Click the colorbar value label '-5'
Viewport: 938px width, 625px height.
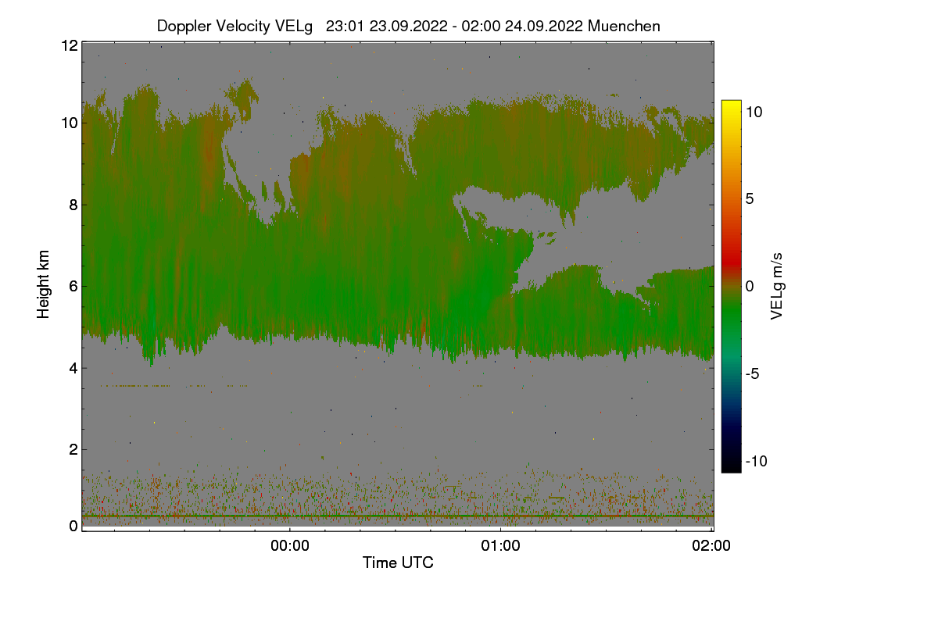(754, 373)
